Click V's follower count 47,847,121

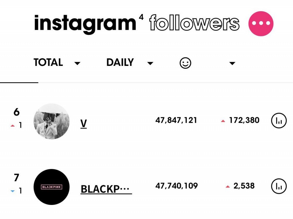click(176, 120)
